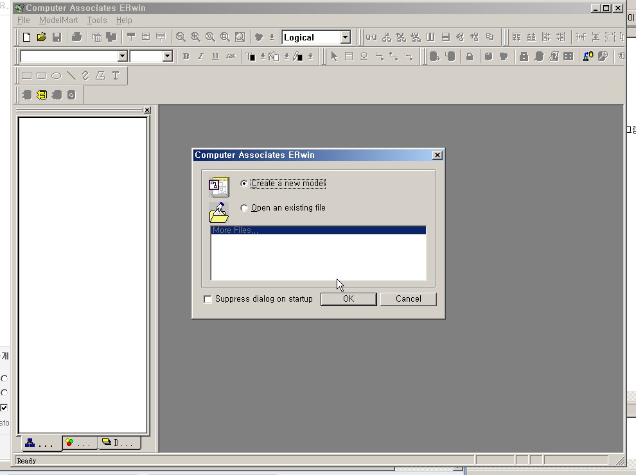Image resolution: width=636 pixels, height=475 pixels.
Task: Toggle Strikethrough formatting
Action: click(x=231, y=56)
